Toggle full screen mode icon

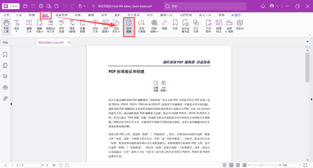coord(305,165)
